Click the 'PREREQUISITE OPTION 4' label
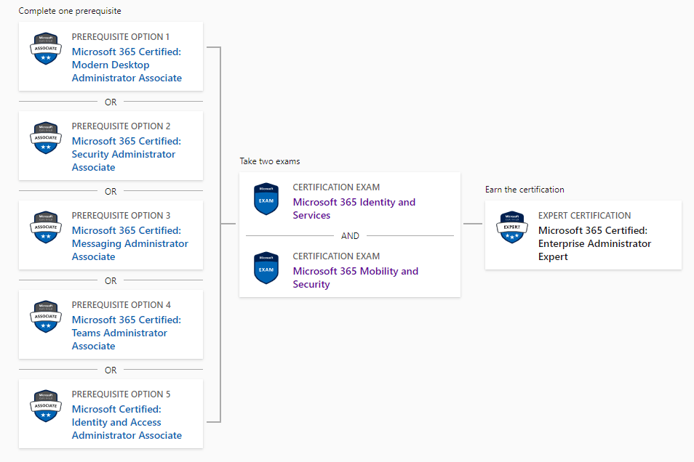The width and height of the screenshot is (694, 462). 121,304
